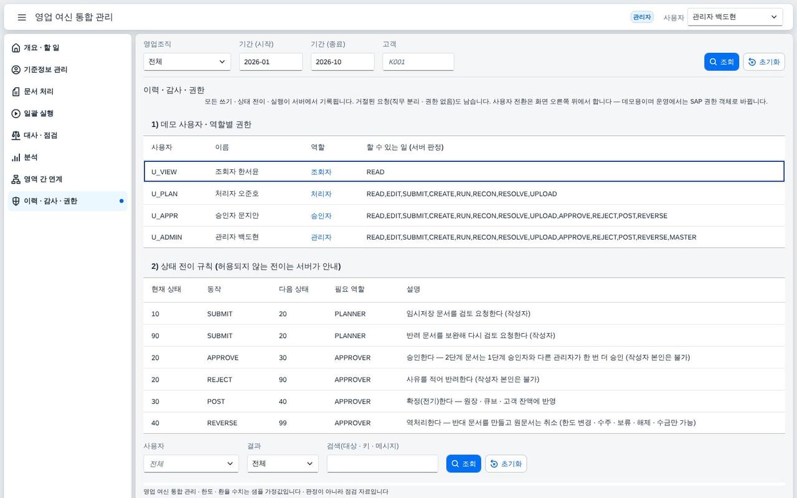Open the audit log 사용자 filter dropdown
Screen dimensions: 797x498
pyautogui.click(x=191, y=464)
